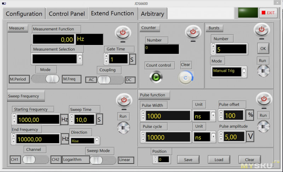Switch to Extend Function tab

112,13
